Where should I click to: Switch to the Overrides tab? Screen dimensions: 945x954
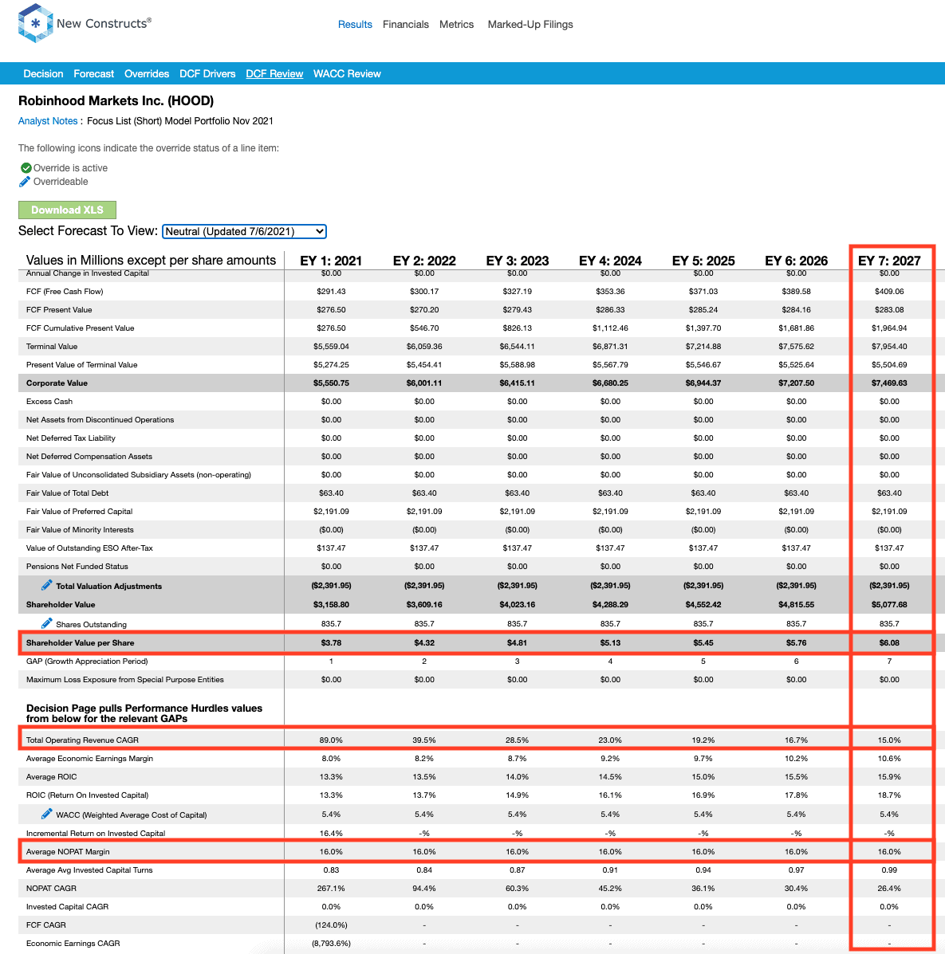147,73
